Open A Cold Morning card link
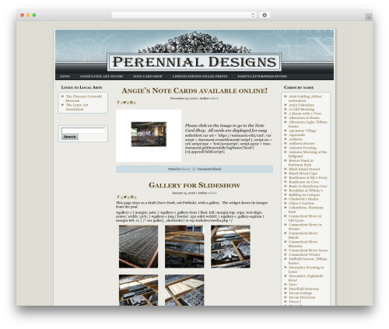The image size is (389, 329). pos(301,110)
